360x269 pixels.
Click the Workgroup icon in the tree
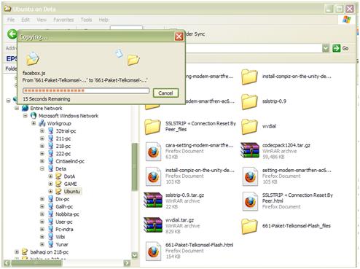[x=42, y=123]
